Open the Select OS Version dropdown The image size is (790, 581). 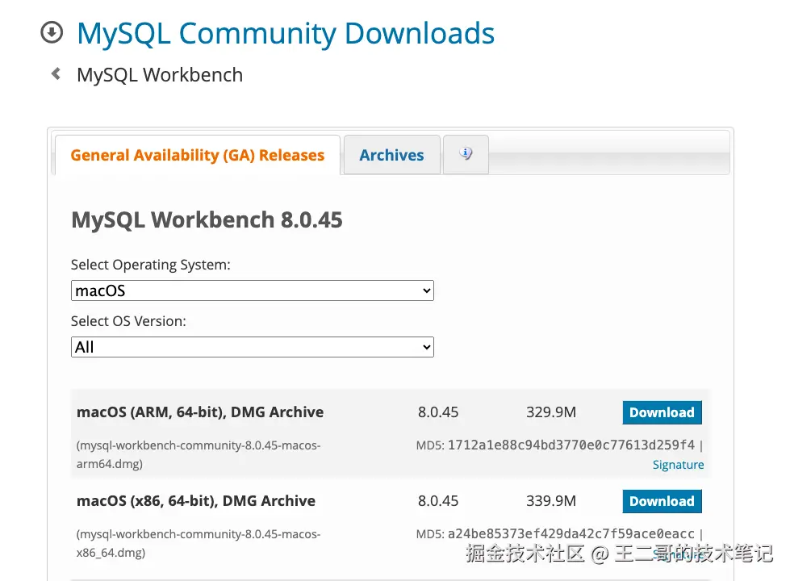tap(252, 347)
